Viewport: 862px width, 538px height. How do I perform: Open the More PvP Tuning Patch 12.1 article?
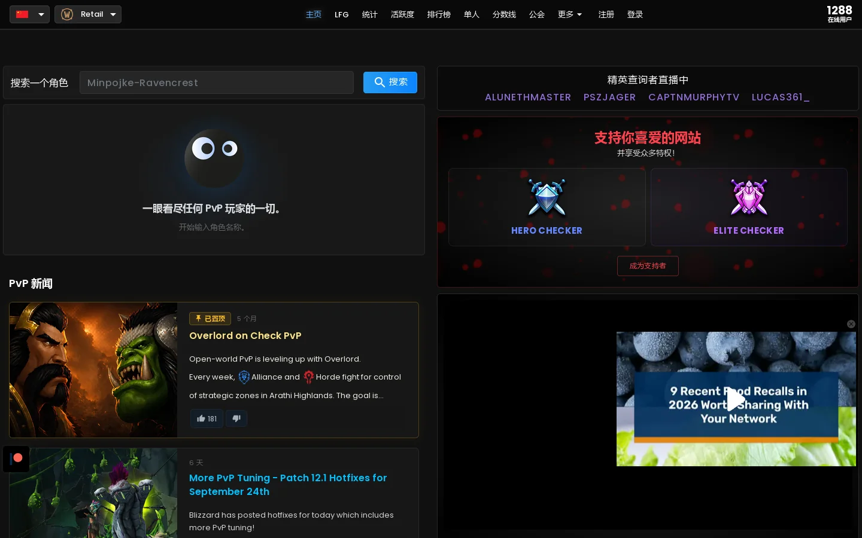point(288,485)
